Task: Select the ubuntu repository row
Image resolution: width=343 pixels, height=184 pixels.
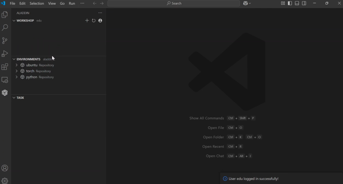Action: click(x=59, y=65)
